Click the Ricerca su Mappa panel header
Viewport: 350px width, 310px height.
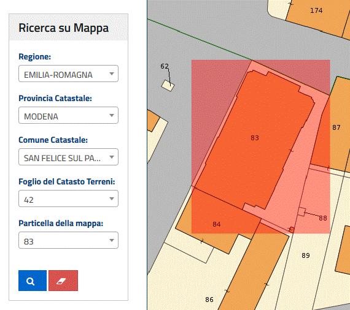68,27
